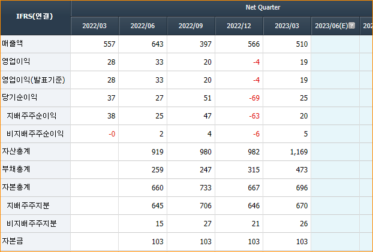Viewport: 373px width, 252px height.
Task: Click 부채총계 value 473
Action: click(x=302, y=170)
